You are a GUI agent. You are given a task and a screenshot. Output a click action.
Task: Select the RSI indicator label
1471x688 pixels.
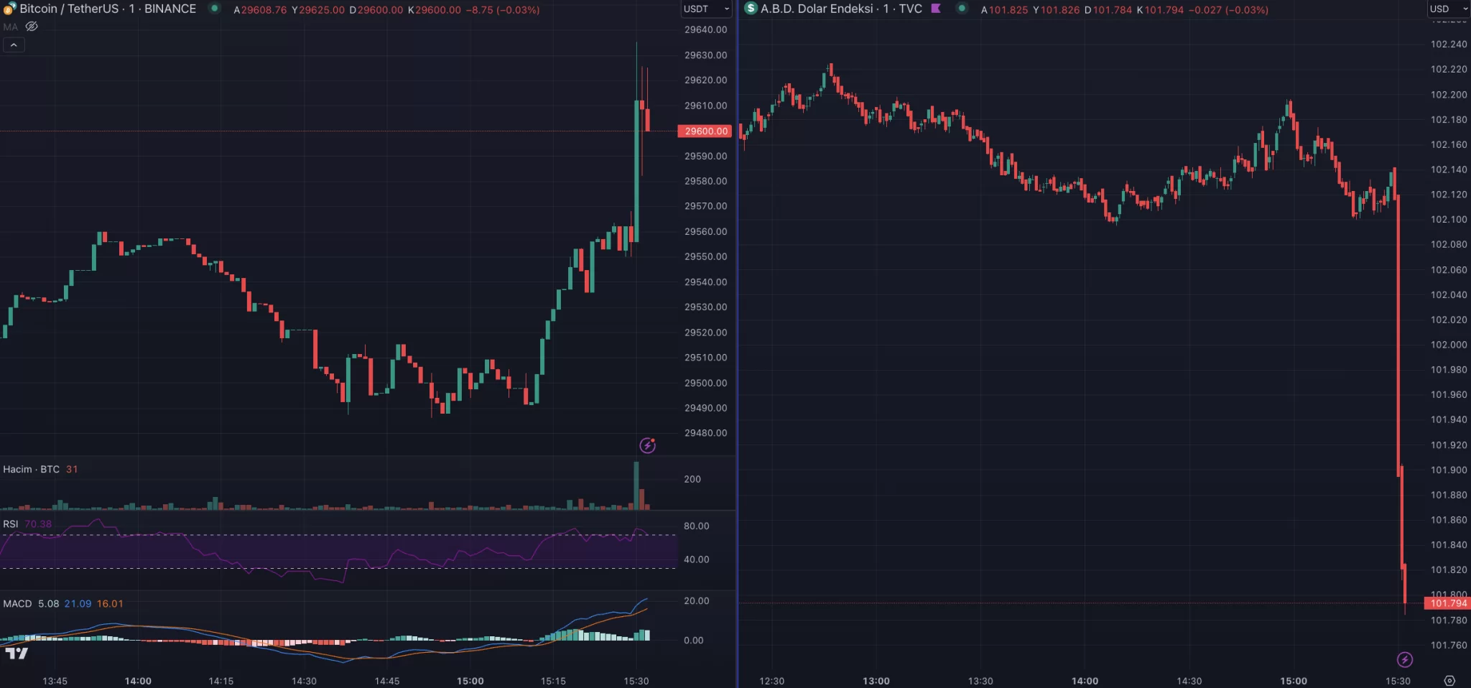coord(11,524)
